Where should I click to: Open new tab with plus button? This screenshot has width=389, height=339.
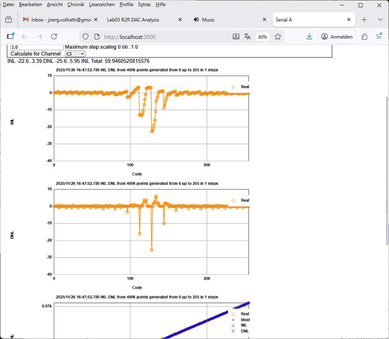364,19
